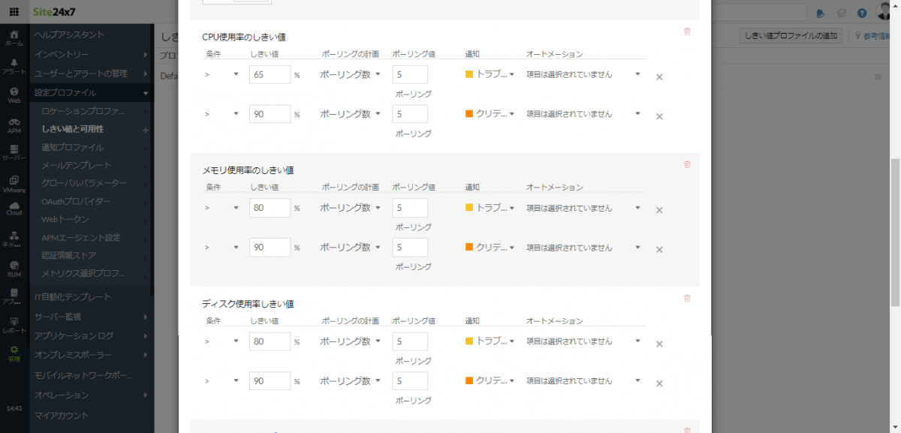Go to ホーム in the left icon bar
This screenshot has height=433, width=901.
pyautogui.click(x=14, y=38)
